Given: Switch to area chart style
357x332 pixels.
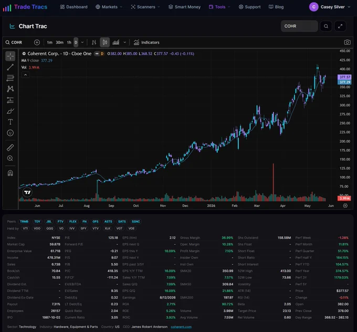Looking at the screenshot, I should (115, 42).
